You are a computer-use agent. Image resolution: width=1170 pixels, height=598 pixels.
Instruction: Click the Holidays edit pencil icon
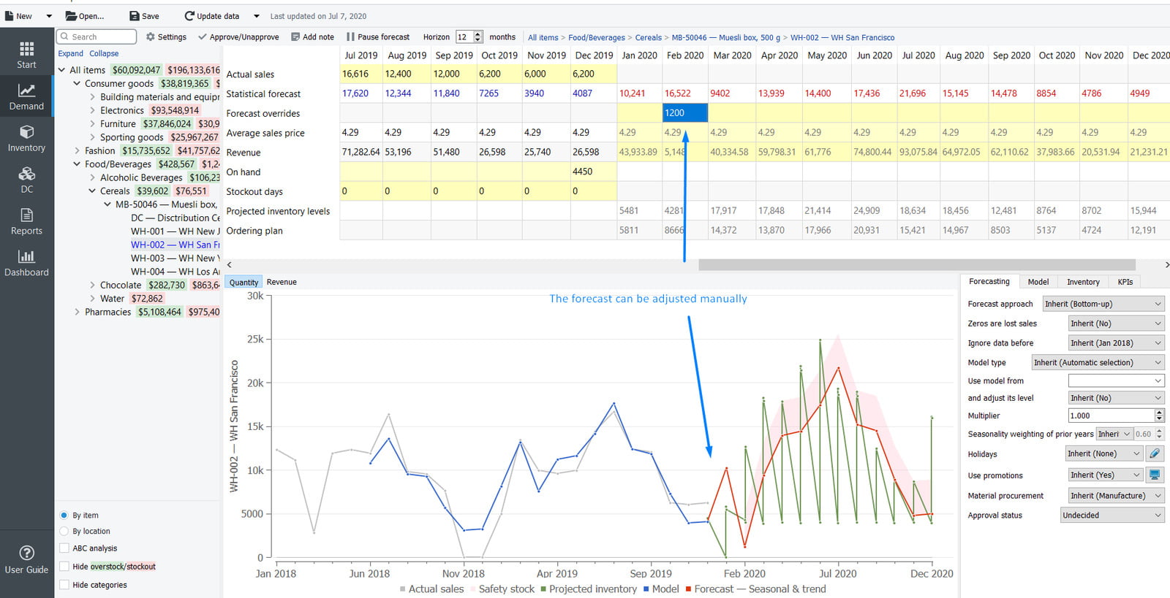[1154, 453]
